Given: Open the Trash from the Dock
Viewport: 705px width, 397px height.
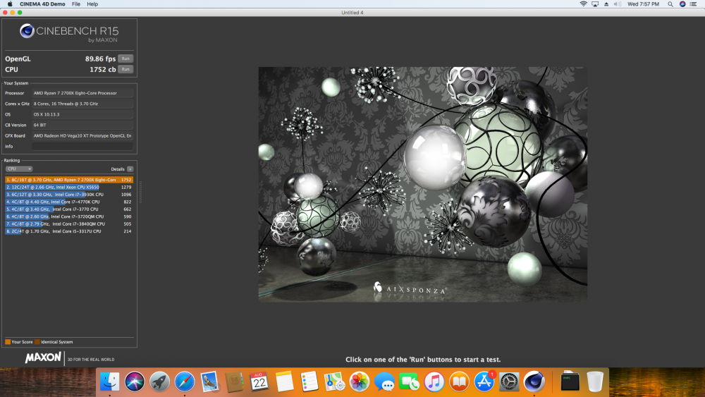Looking at the screenshot, I should (595, 381).
